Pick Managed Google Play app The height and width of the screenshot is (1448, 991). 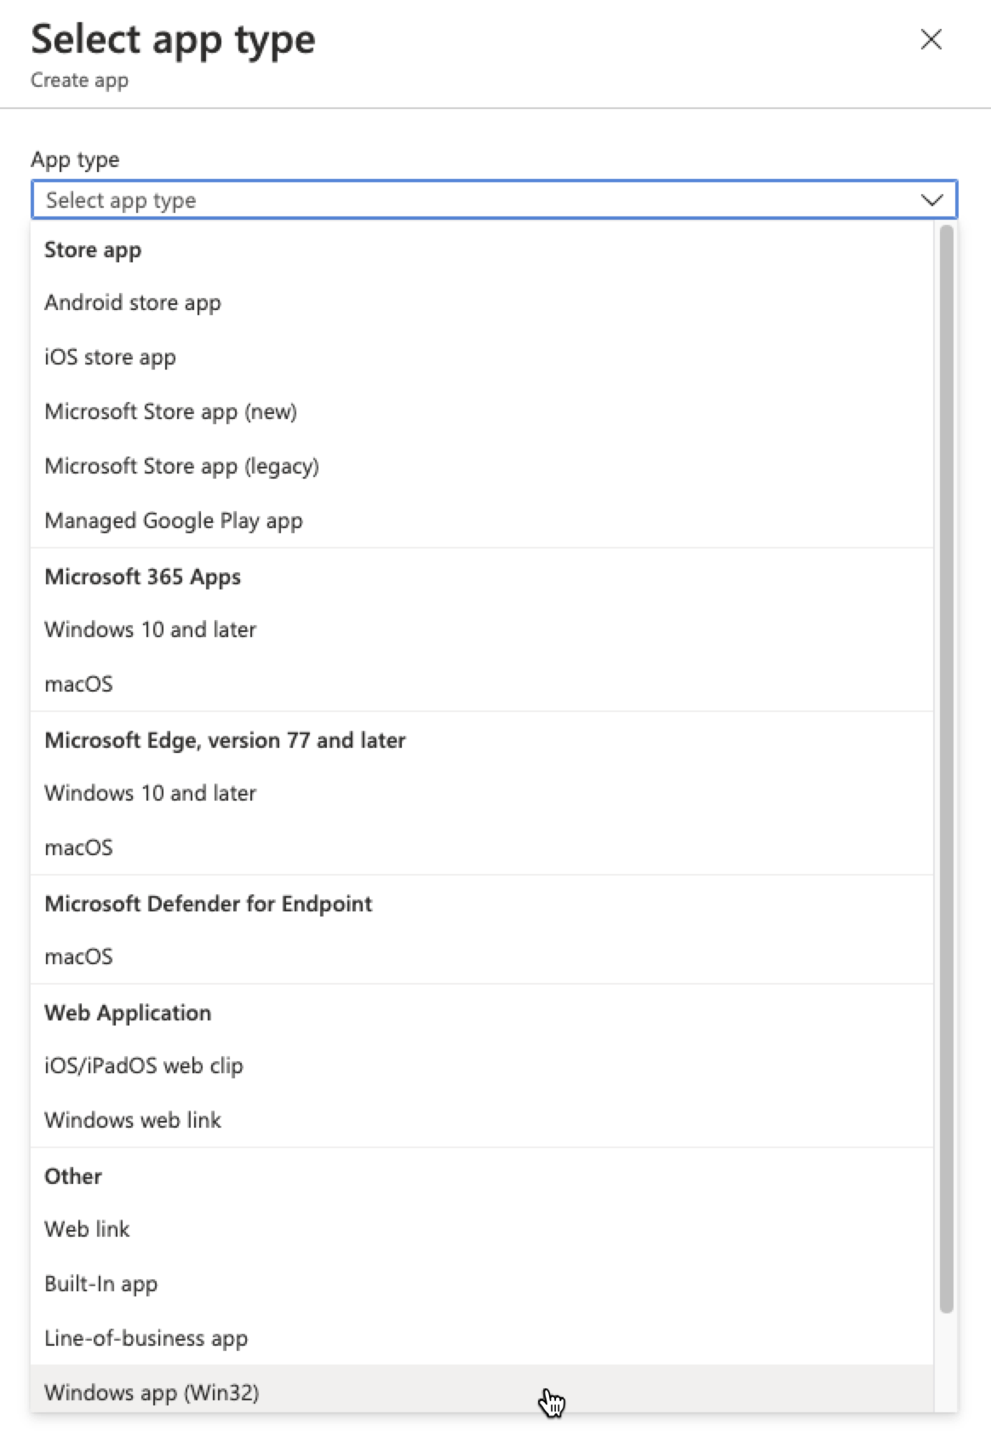(482, 520)
